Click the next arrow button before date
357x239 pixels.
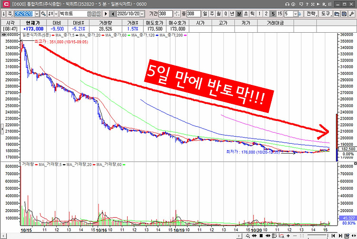point(106,14)
